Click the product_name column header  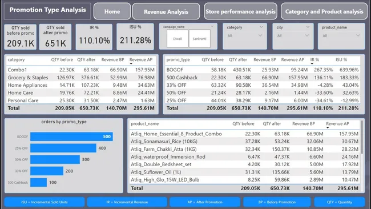(x=145, y=124)
